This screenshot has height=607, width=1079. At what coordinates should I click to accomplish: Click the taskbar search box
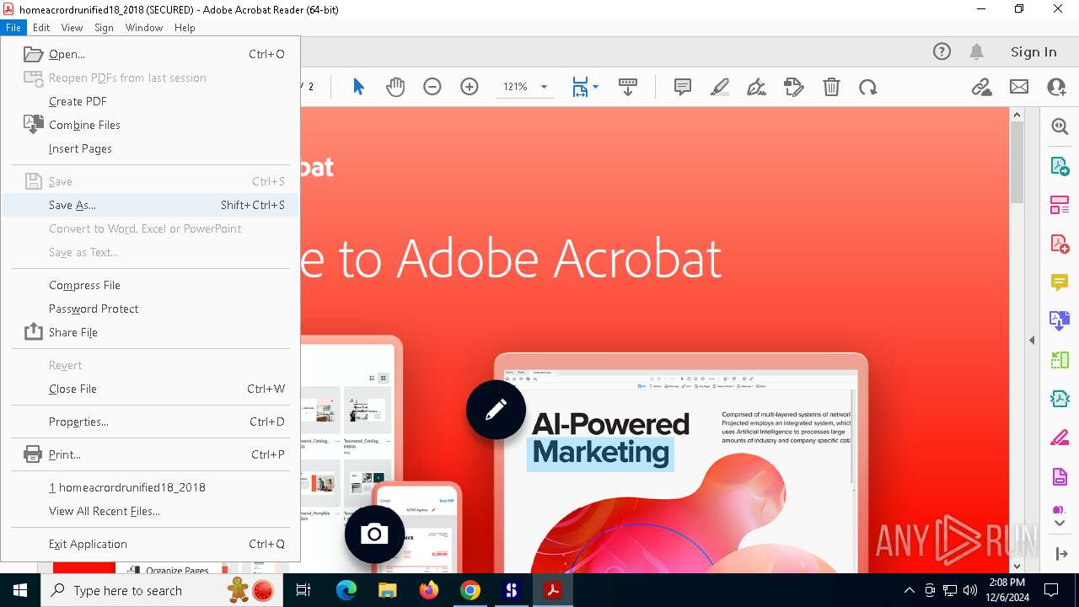[160, 590]
